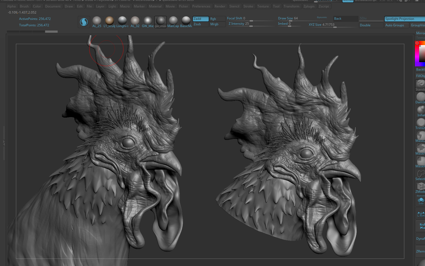Click the blue ZBrush swirl icon
The height and width of the screenshot is (266, 425).
[84, 22]
